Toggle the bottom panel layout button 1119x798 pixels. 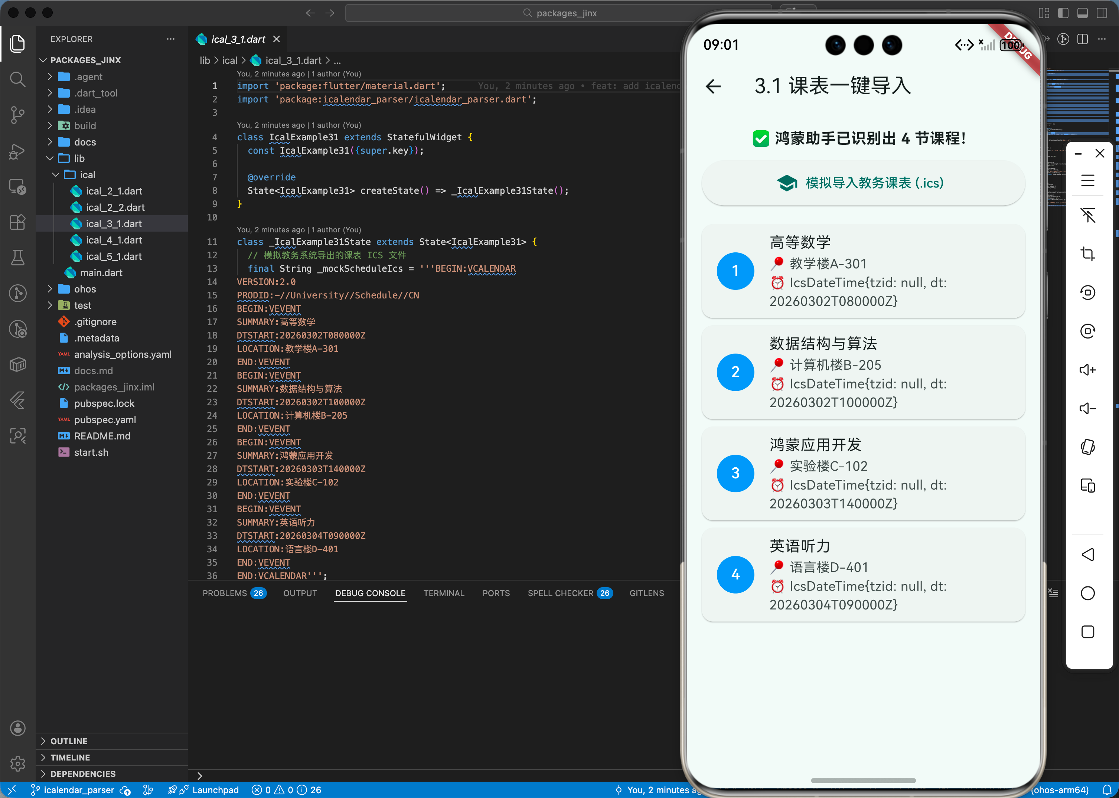coord(1082,13)
